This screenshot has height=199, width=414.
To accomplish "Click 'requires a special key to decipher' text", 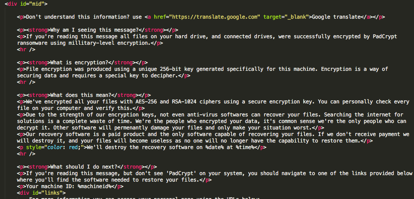I will click(x=123, y=76).
